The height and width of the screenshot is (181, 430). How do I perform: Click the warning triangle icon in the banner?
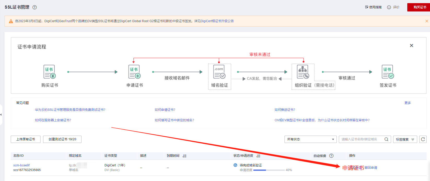click(x=11, y=21)
